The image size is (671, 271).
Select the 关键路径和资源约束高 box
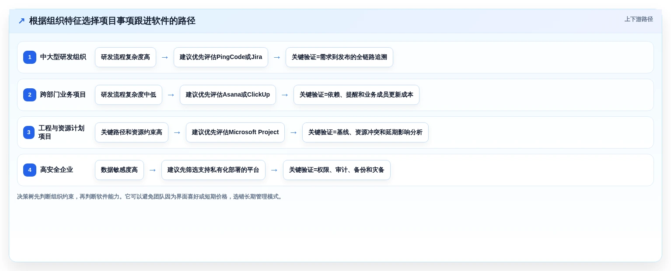pyautogui.click(x=132, y=132)
